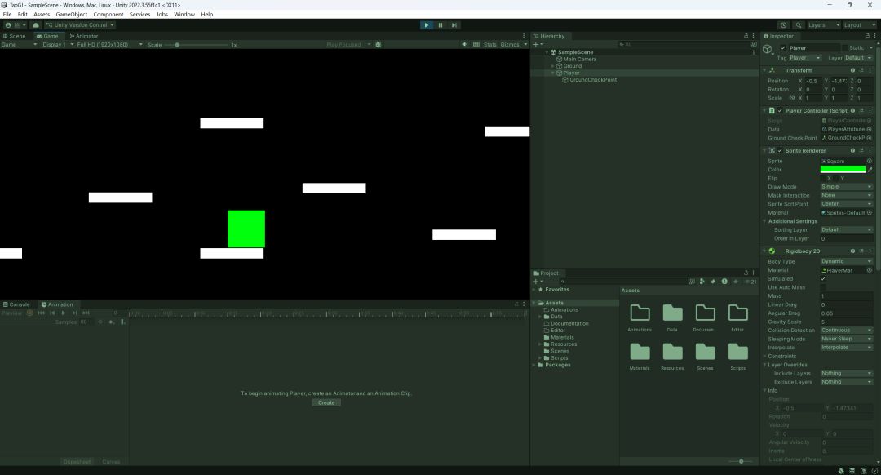Click the green Color swatch
This screenshot has height=475, width=881.
[x=843, y=169]
